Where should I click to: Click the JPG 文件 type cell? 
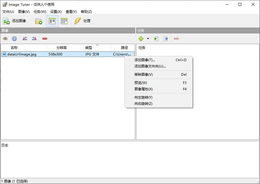point(92,54)
